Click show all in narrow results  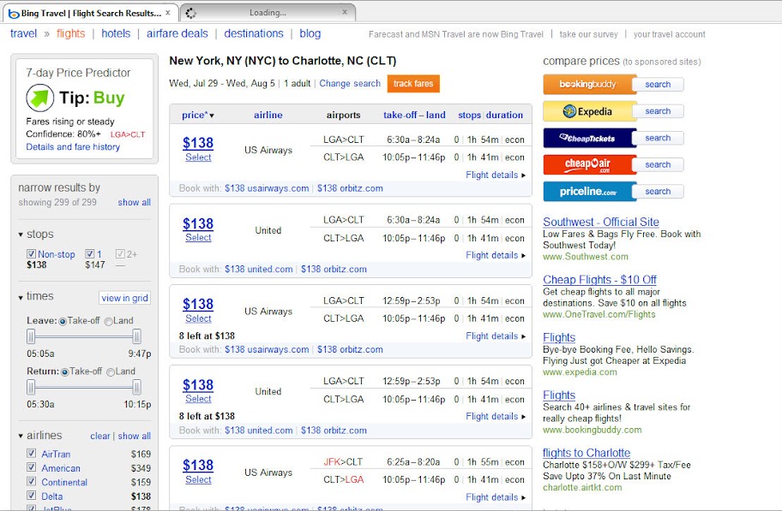(134, 202)
